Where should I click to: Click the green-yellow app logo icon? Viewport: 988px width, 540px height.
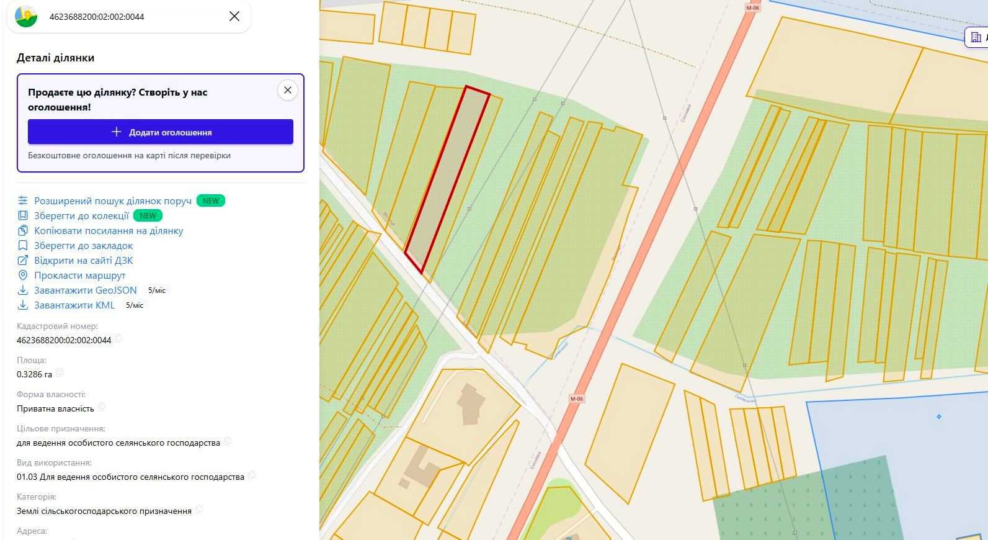click(26, 16)
